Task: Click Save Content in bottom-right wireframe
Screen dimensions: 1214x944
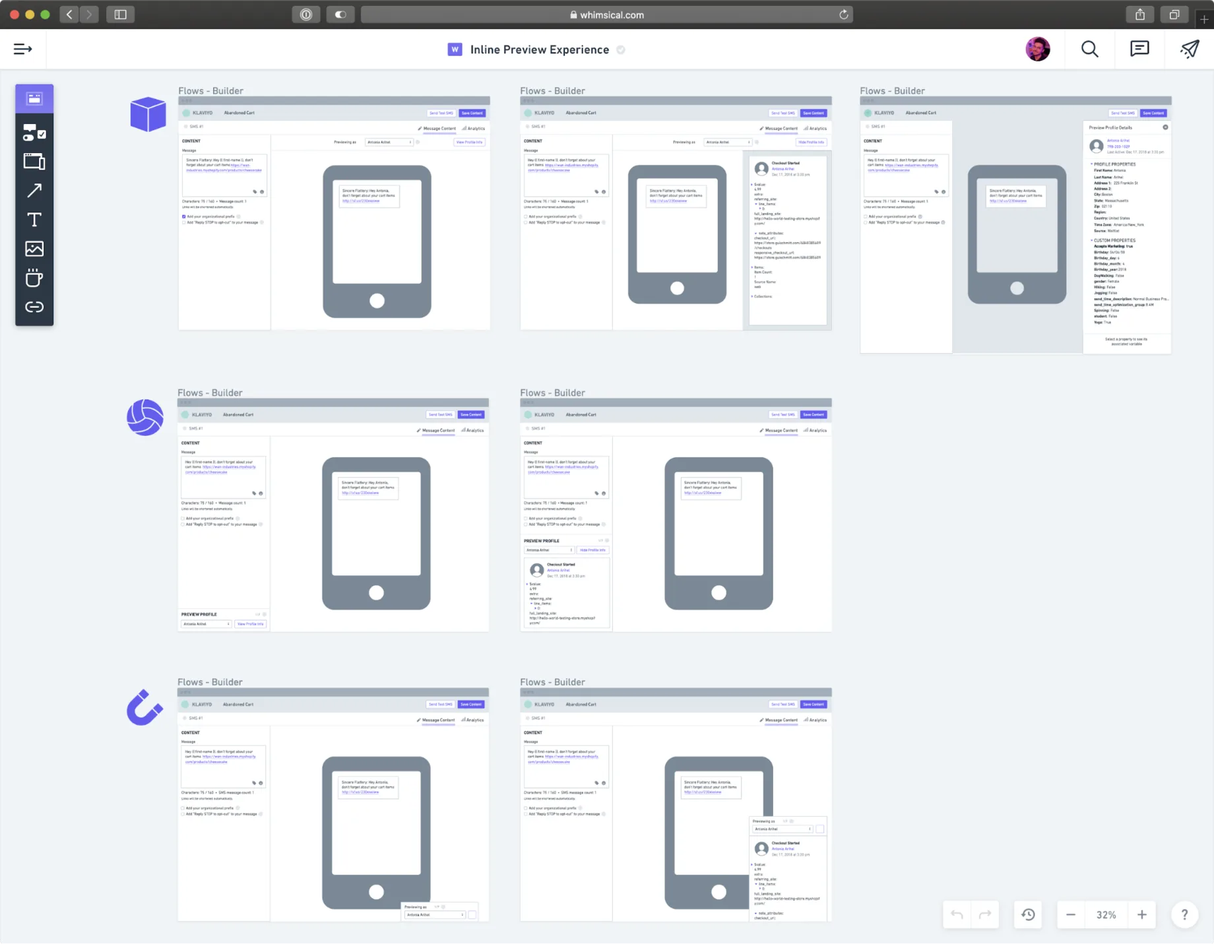Action: point(814,705)
